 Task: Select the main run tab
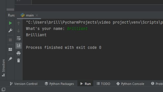pos(29,15)
